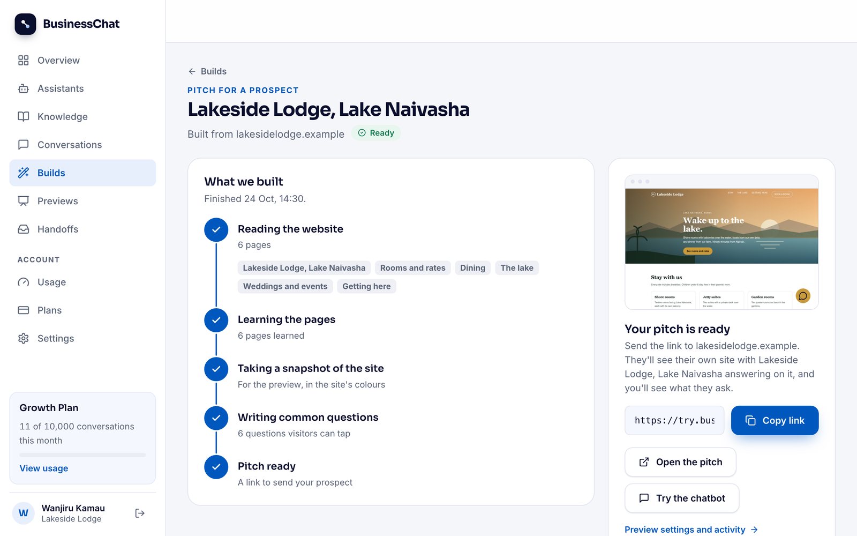
Task: Click the Settings gear icon
Action: [x=23, y=338]
